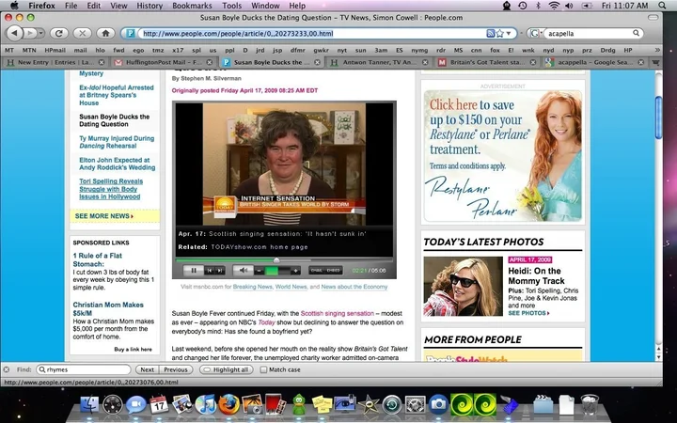Click the page vertical scrollbar thumb

pyautogui.click(x=658, y=117)
